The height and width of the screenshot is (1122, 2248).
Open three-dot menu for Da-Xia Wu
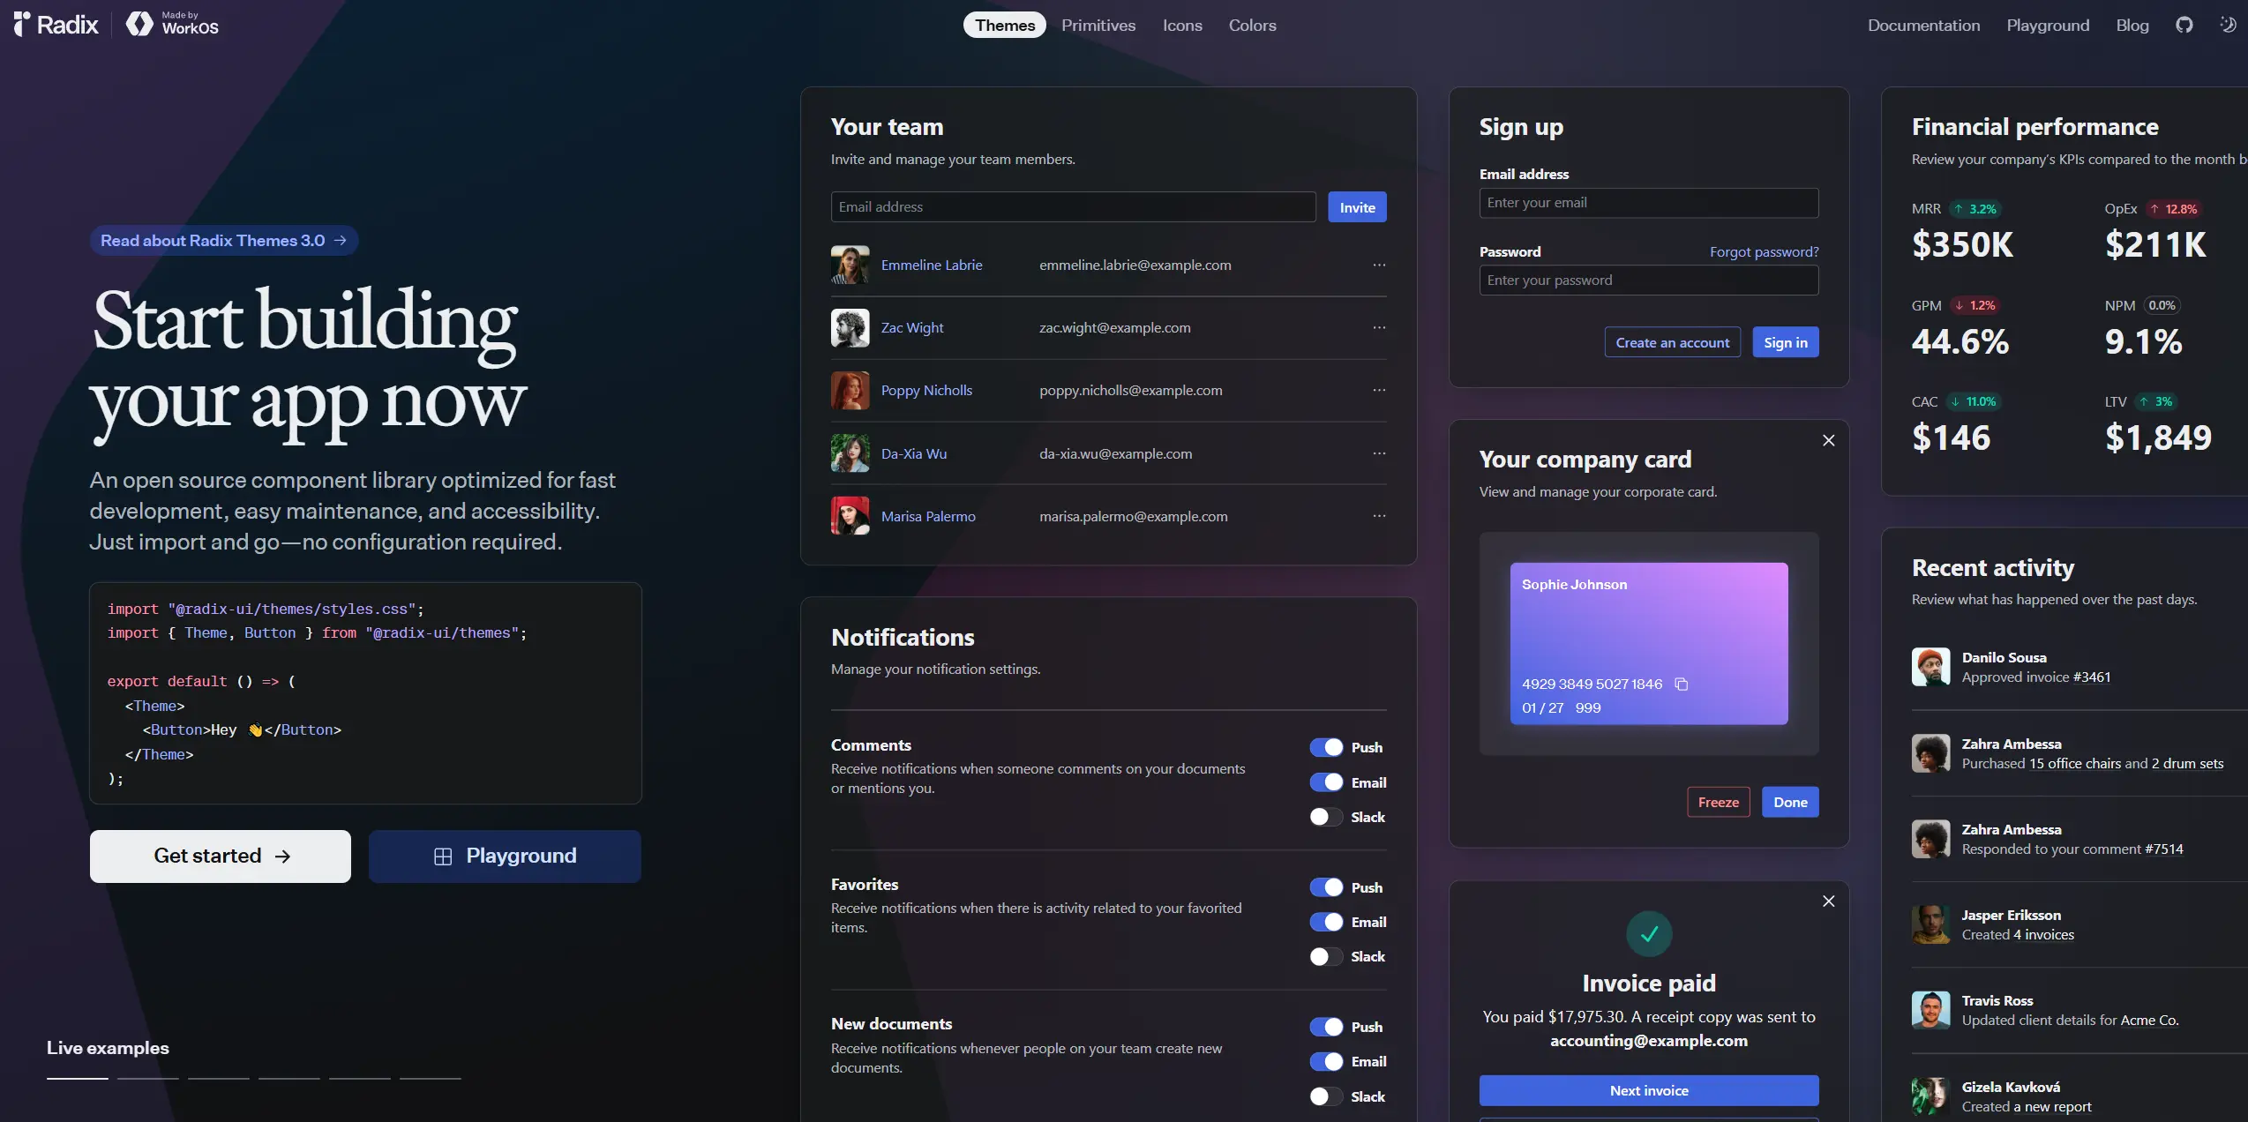click(x=1379, y=453)
